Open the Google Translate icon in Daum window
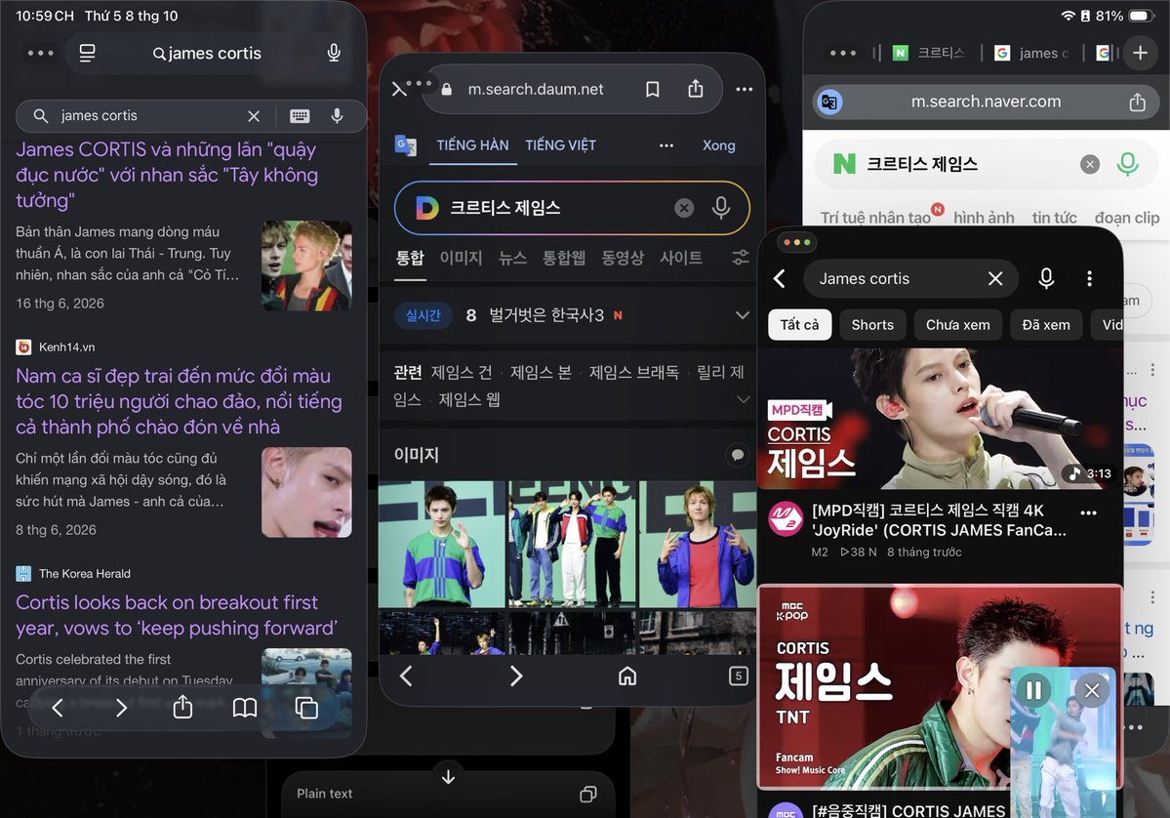The height and width of the screenshot is (818, 1170). (x=405, y=144)
